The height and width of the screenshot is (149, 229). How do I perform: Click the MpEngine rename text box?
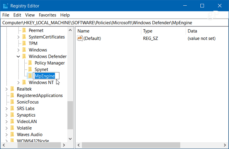[46, 76]
